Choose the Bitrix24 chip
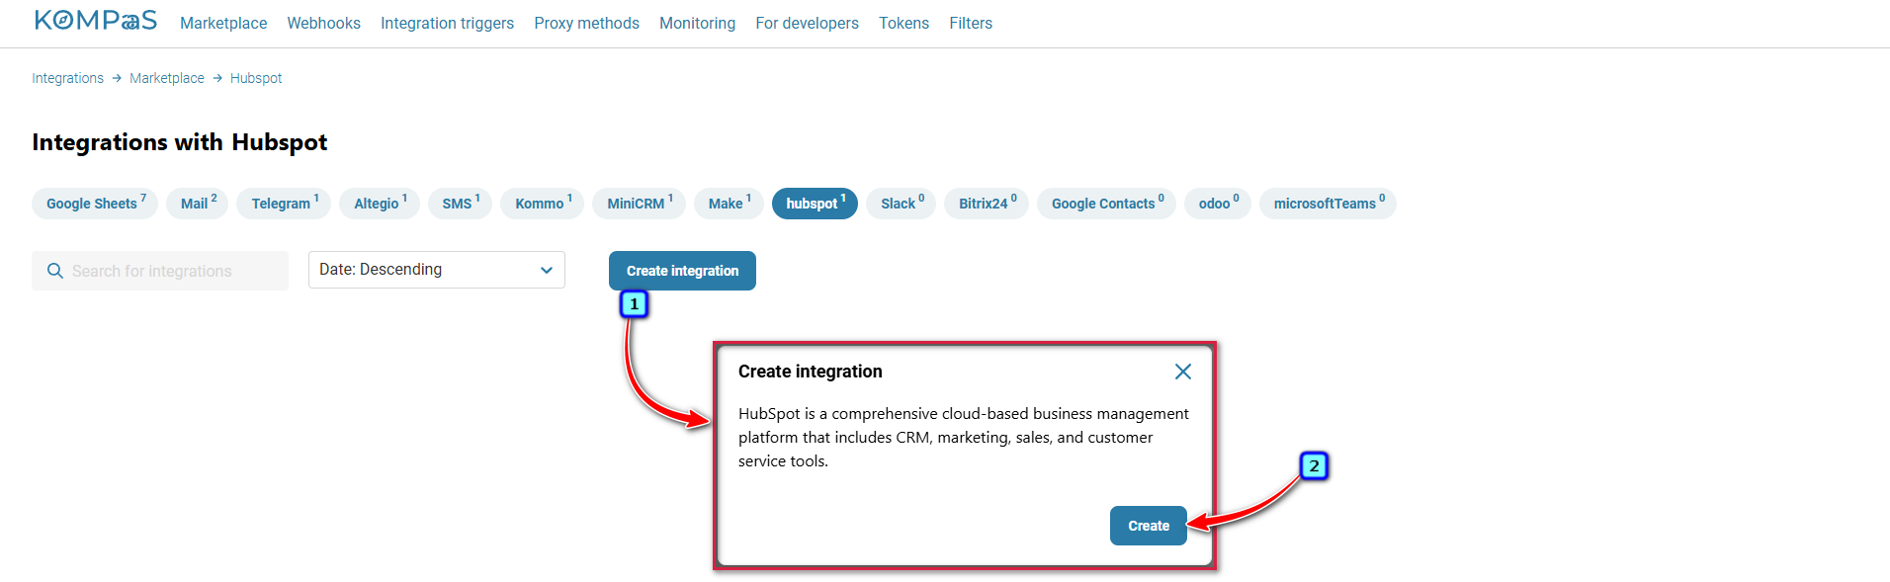This screenshot has height=582, width=1890. pos(987,204)
